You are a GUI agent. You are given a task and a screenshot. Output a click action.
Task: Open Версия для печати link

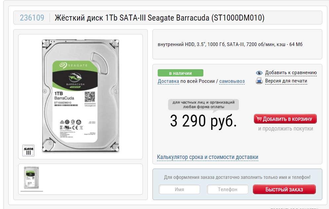tap(286, 81)
